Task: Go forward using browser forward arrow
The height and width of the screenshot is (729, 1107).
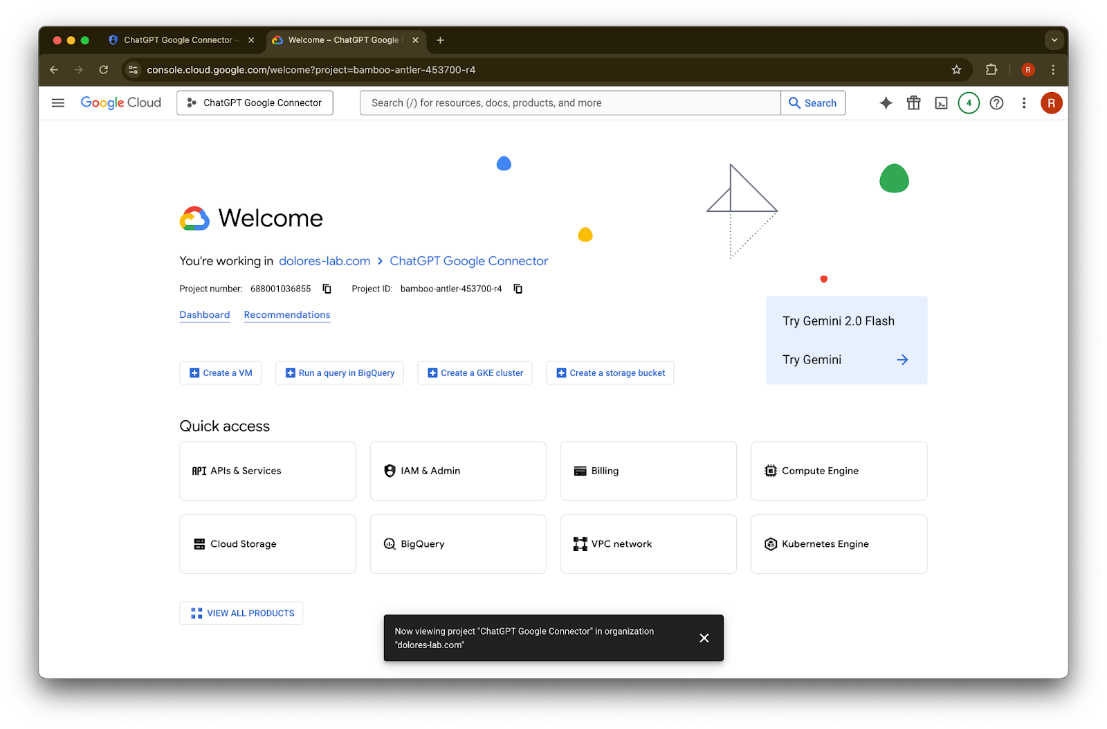Action: tap(79, 70)
